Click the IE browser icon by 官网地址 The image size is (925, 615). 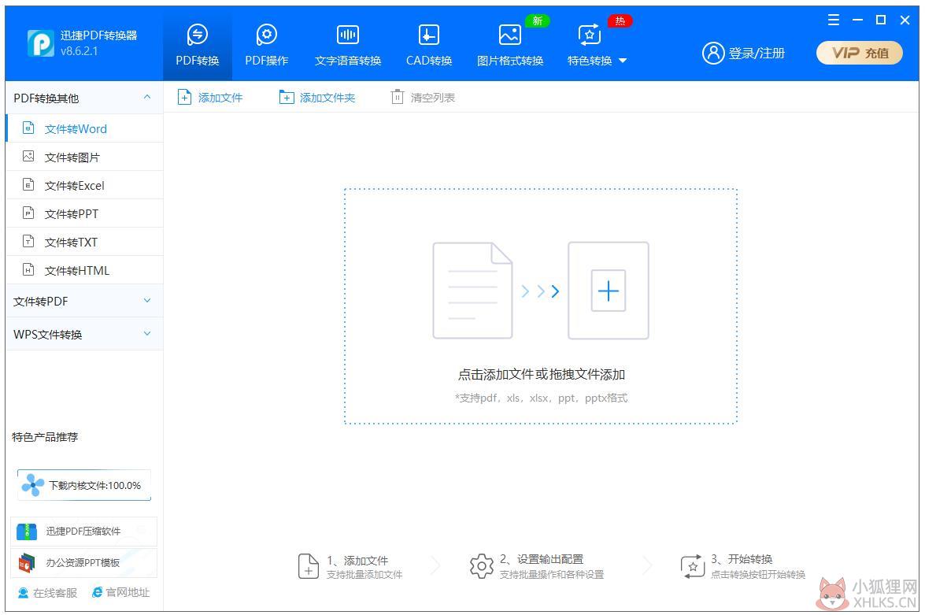pos(98,593)
